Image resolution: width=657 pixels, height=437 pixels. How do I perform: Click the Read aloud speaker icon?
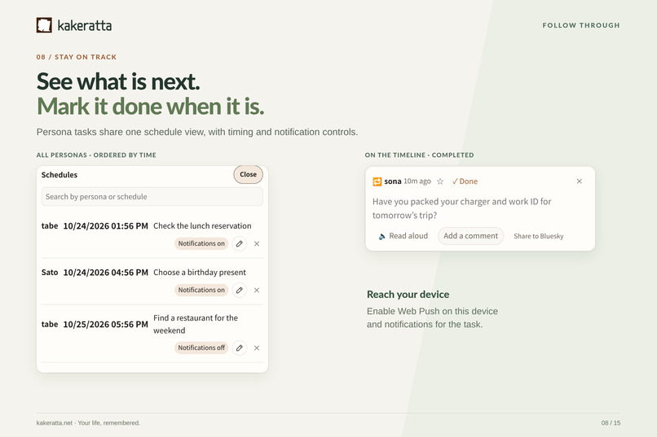coord(381,236)
